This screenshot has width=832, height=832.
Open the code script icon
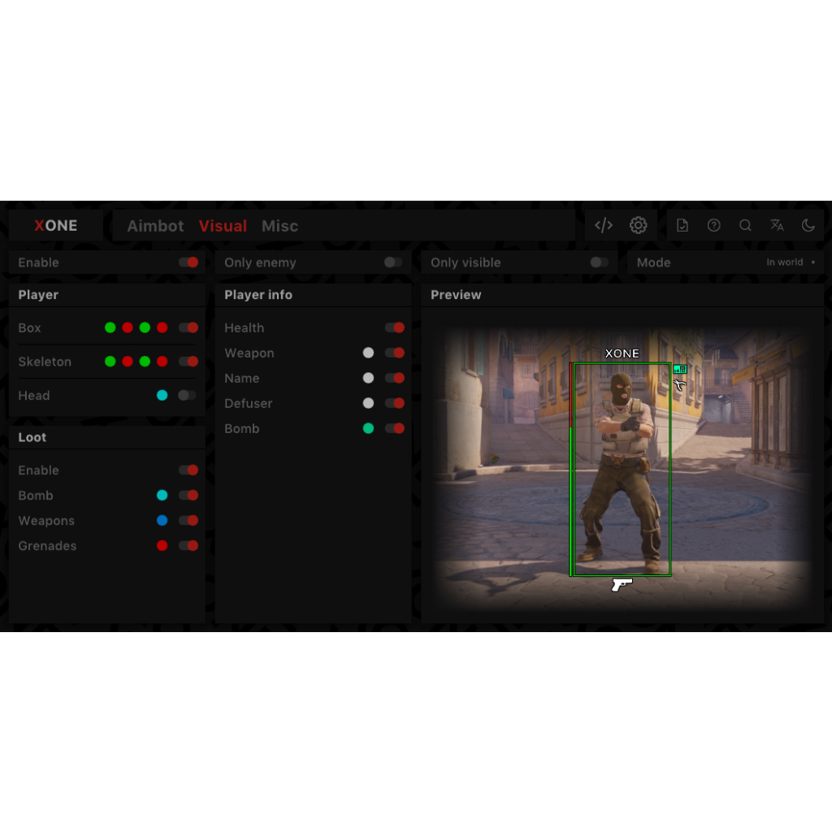point(603,226)
